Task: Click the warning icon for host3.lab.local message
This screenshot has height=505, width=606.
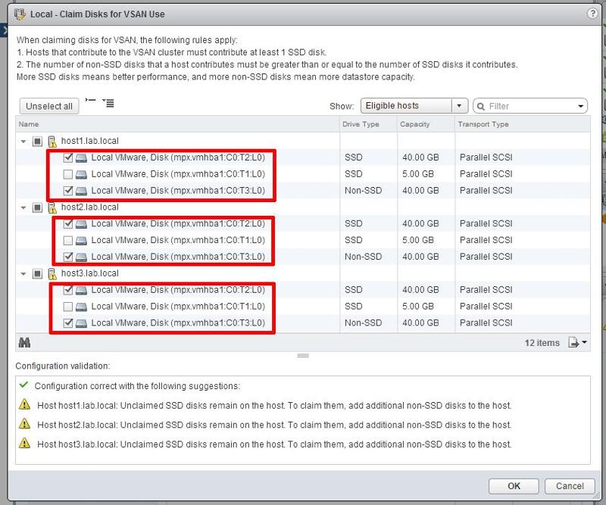Action: pyautogui.click(x=24, y=443)
